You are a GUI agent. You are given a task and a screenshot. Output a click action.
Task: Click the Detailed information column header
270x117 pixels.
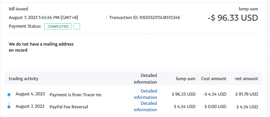coord(145,79)
